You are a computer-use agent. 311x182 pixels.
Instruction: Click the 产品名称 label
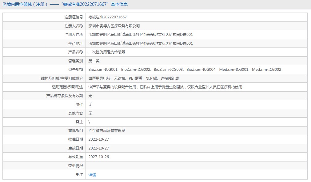tap(76, 52)
